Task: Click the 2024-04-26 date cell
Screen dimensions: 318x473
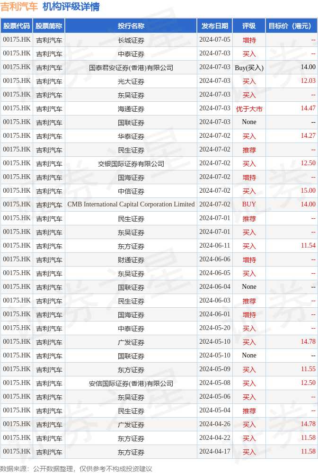Action: 215,424
